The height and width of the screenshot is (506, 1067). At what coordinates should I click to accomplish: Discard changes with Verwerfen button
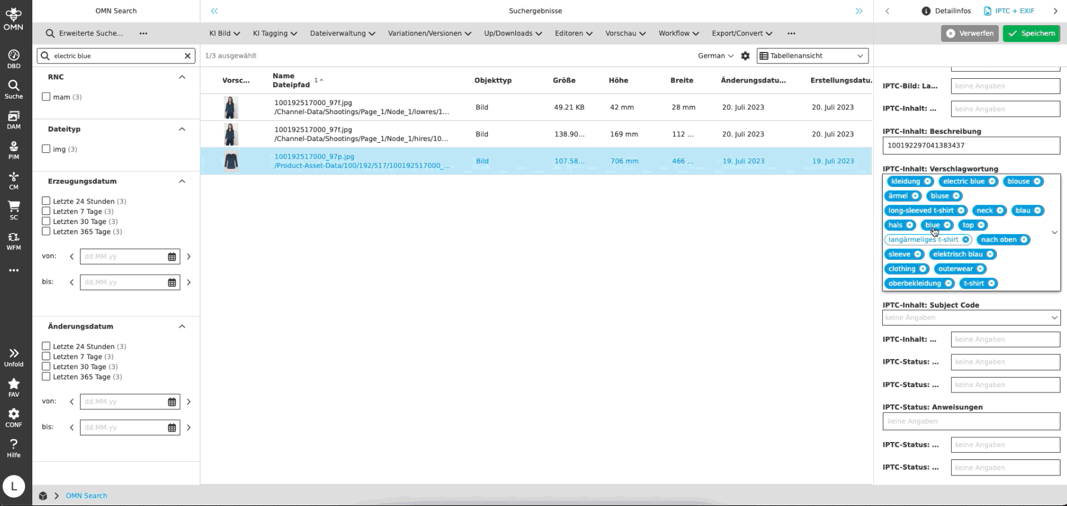point(970,33)
